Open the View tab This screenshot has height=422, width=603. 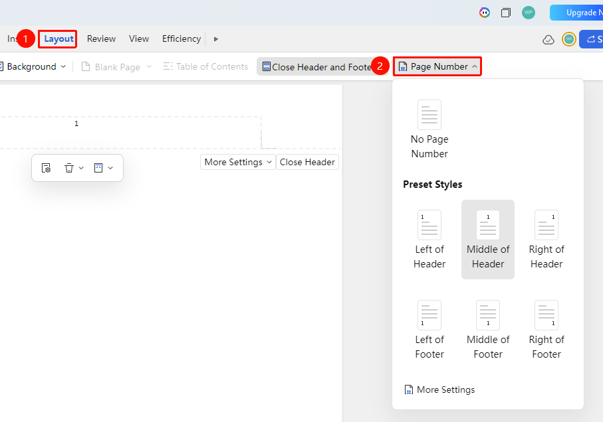(x=139, y=38)
